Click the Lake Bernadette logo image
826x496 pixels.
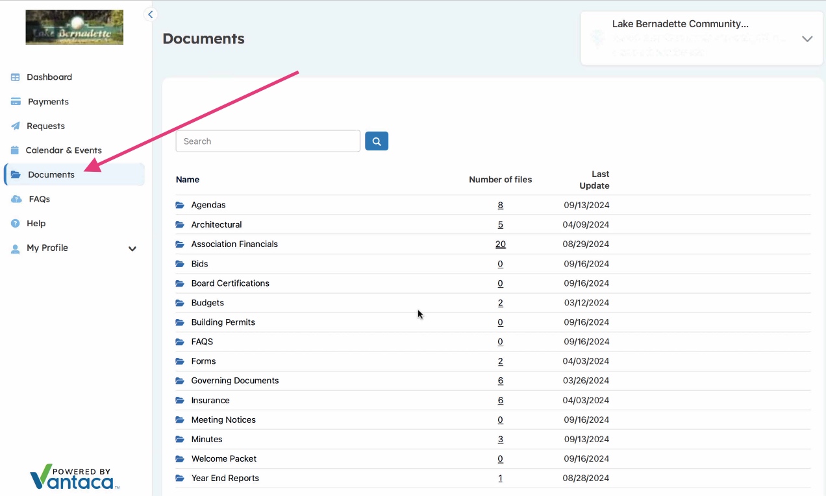pyautogui.click(x=74, y=27)
